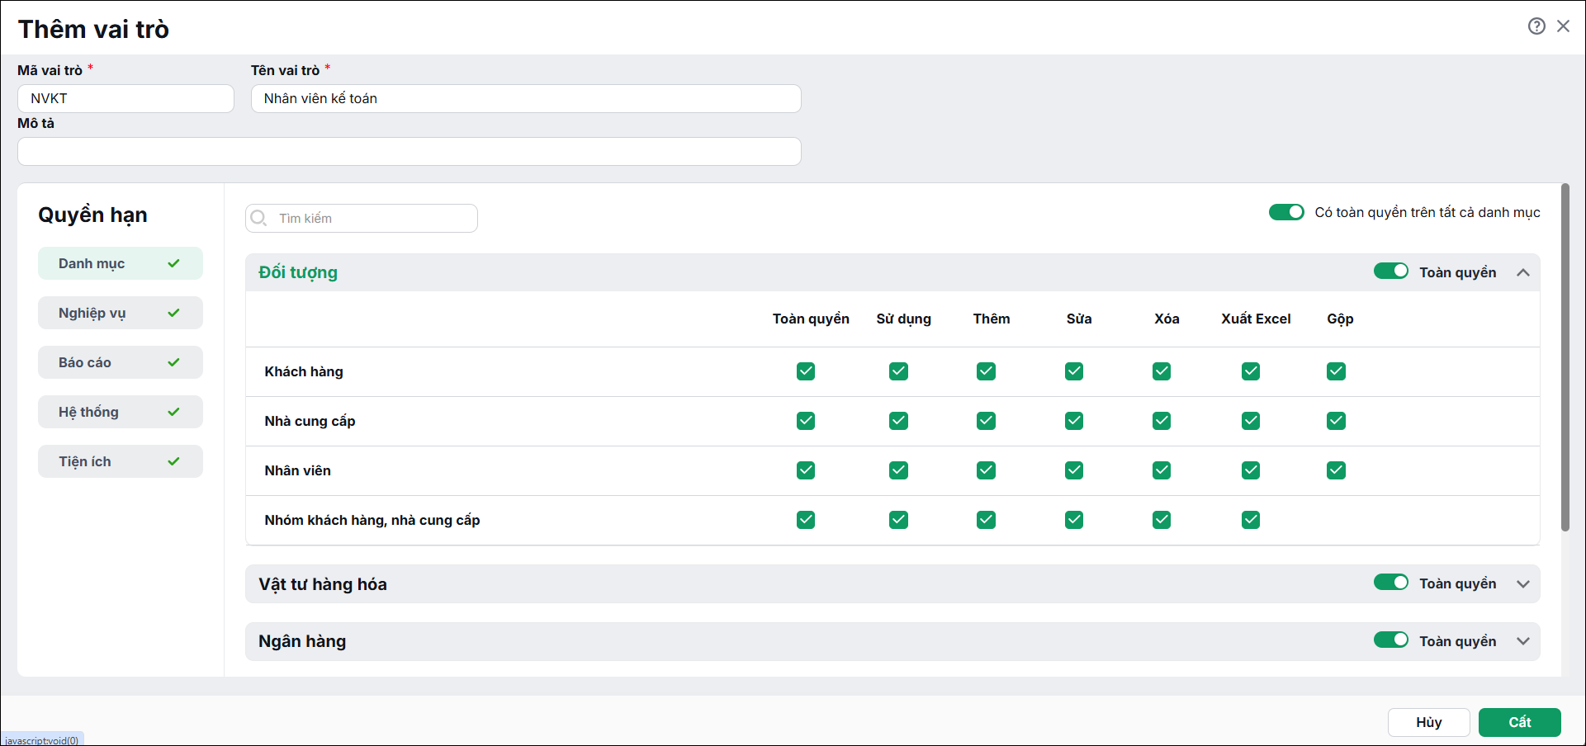Viewport: 1586px width, 746px height.
Task: Uncheck Xuất Excel for Nhà cung cấp
Action: coord(1251,421)
